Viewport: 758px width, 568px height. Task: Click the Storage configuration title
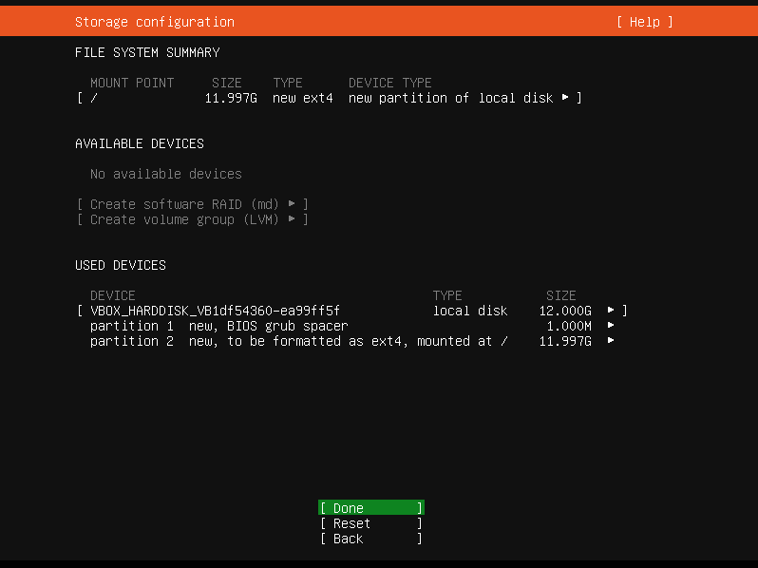[154, 22]
